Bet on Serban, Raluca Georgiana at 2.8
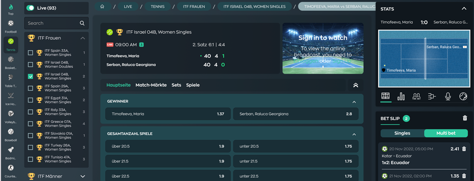This screenshot has width=474, height=181. [296, 114]
